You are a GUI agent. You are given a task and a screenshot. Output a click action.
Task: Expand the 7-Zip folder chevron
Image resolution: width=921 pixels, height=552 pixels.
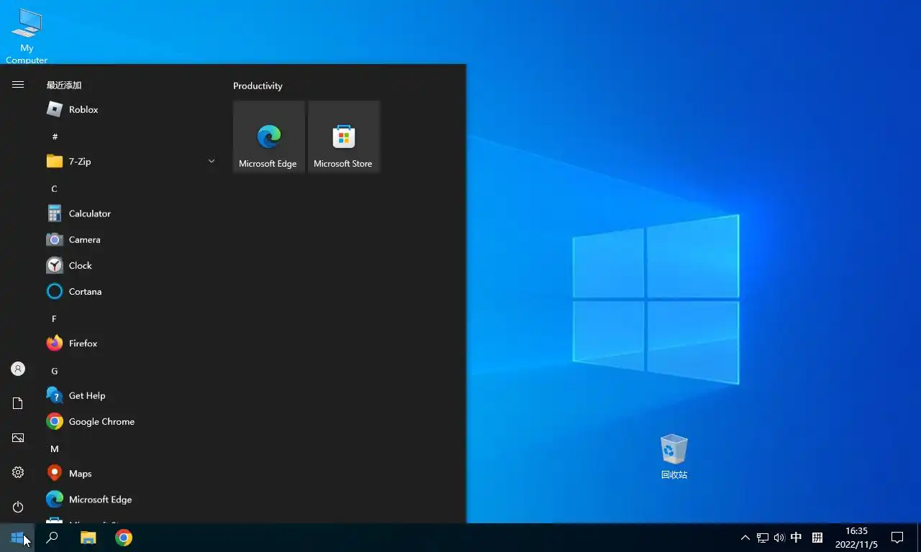pos(212,161)
